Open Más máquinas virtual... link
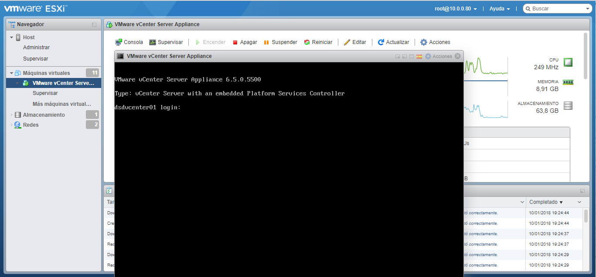 pyautogui.click(x=62, y=104)
